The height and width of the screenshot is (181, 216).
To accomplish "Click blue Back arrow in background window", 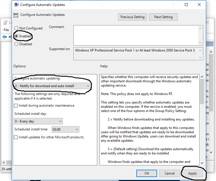I will [x=5, y=37].
